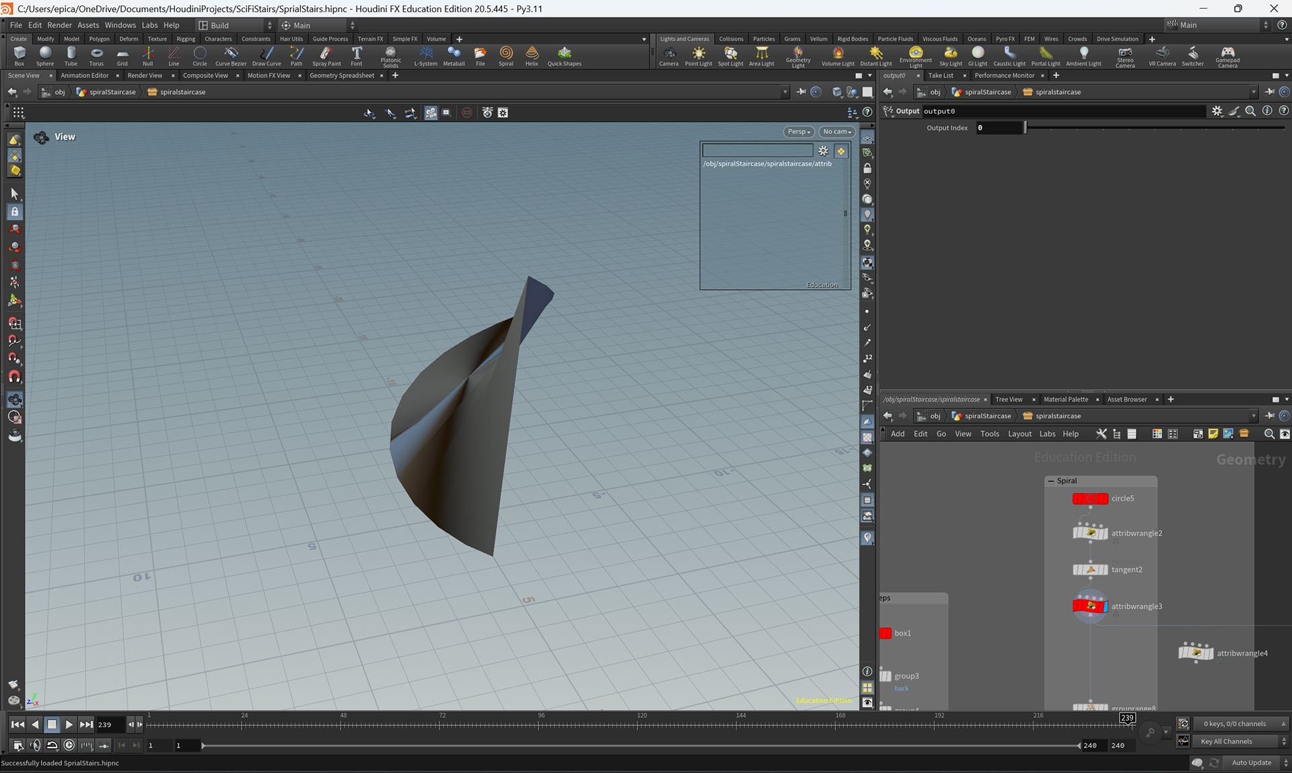
Task: Click the Output Index input field
Action: (x=999, y=128)
